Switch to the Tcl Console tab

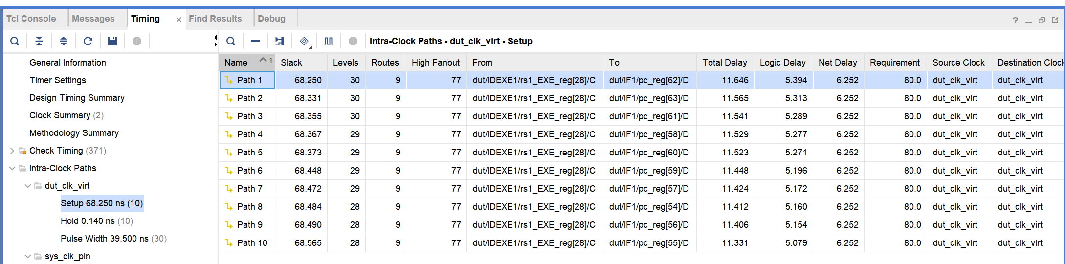31,19
